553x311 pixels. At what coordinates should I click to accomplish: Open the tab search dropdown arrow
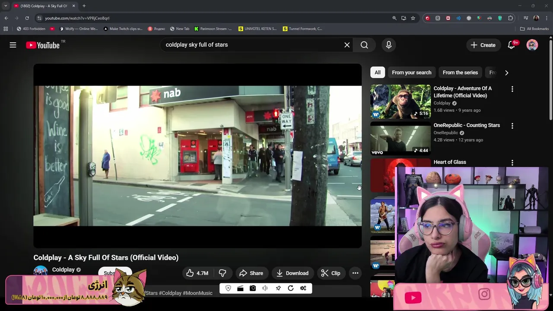click(6, 6)
